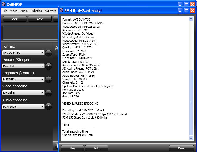
Task: Click the 'Gain: 11.734' log line
Action: point(70,96)
